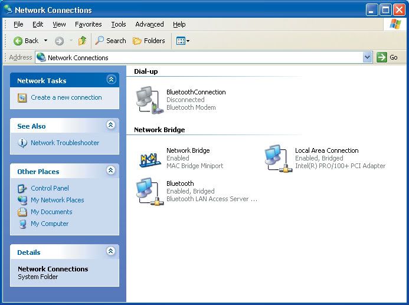Image resolution: width=409 pixels, height=305 pixels.
Task: Go to Control Panel link
Action: [x=50, y=188]
